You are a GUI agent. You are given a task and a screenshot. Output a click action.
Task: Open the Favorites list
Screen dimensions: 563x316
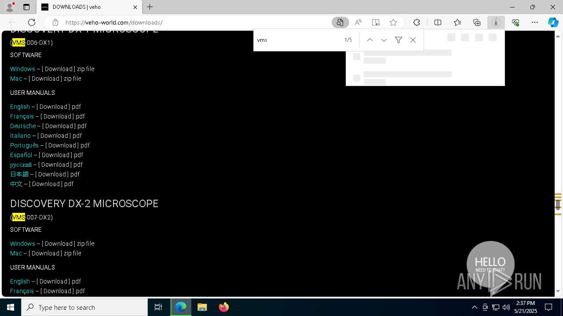457,22
